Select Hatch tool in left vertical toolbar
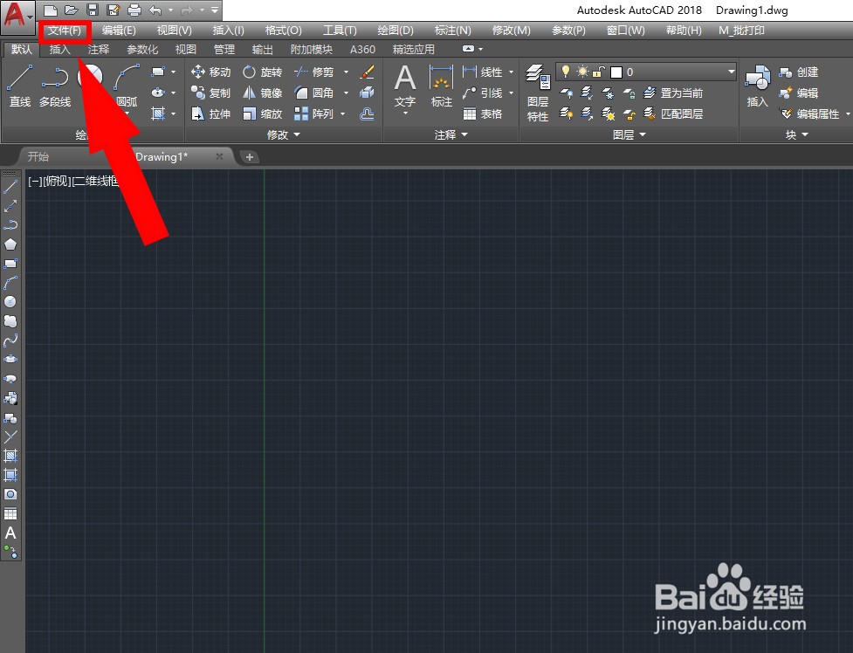The width and height of the screenshot is (853, 653). [x=10, y=456]
